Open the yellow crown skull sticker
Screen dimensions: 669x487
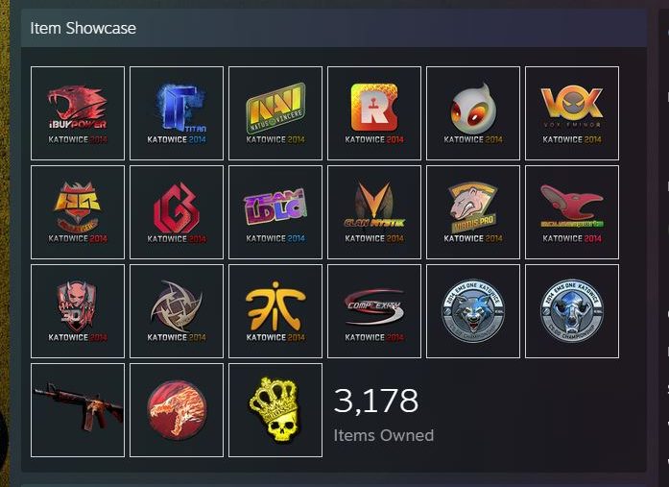point(275,410)
